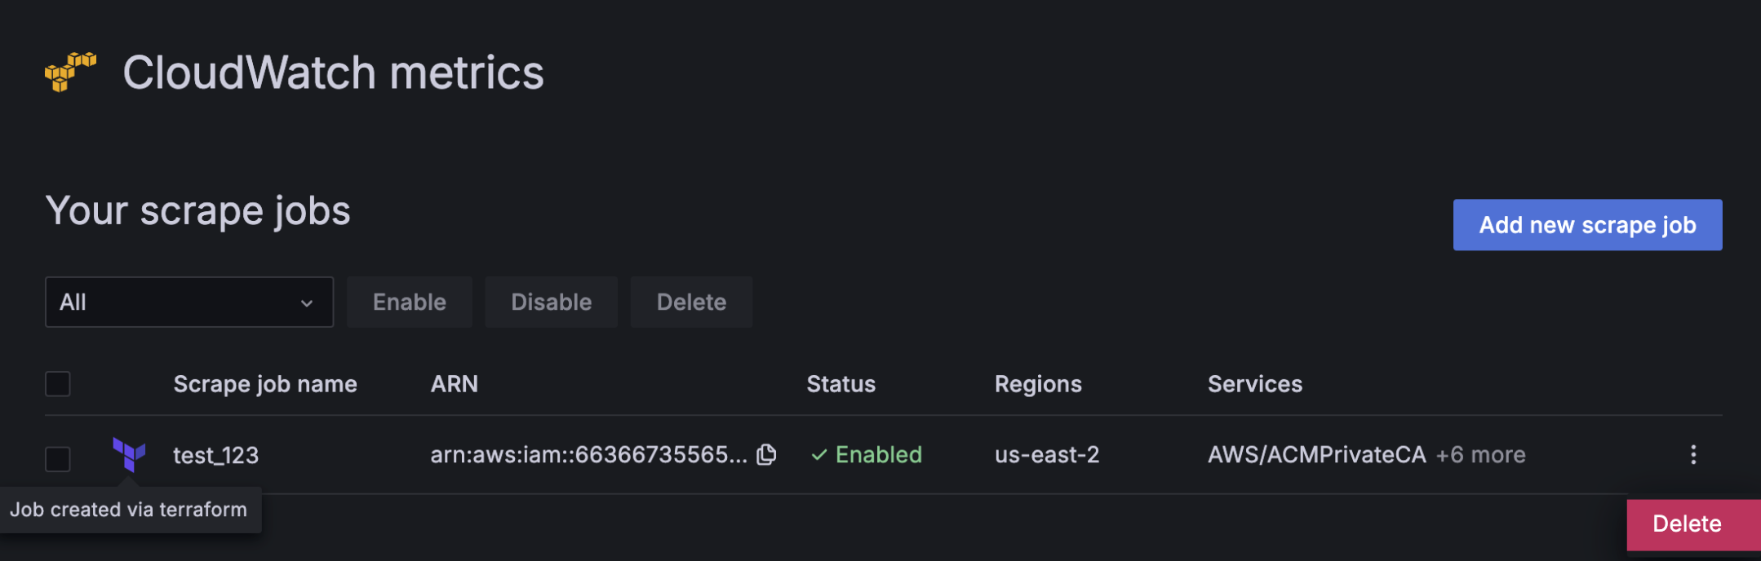Toggle the select-all checkbox in the table header
The image size is (1761, 561).
click(x=57, y=383)
